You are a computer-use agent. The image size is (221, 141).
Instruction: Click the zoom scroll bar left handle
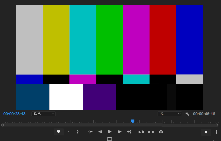tap(3, 125)
